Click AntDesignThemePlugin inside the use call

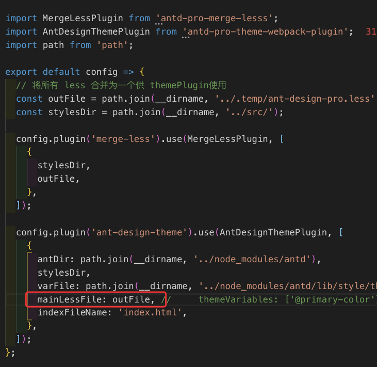pos(273,232)
